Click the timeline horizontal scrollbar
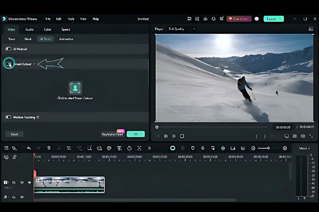 (x=135, y=200)
